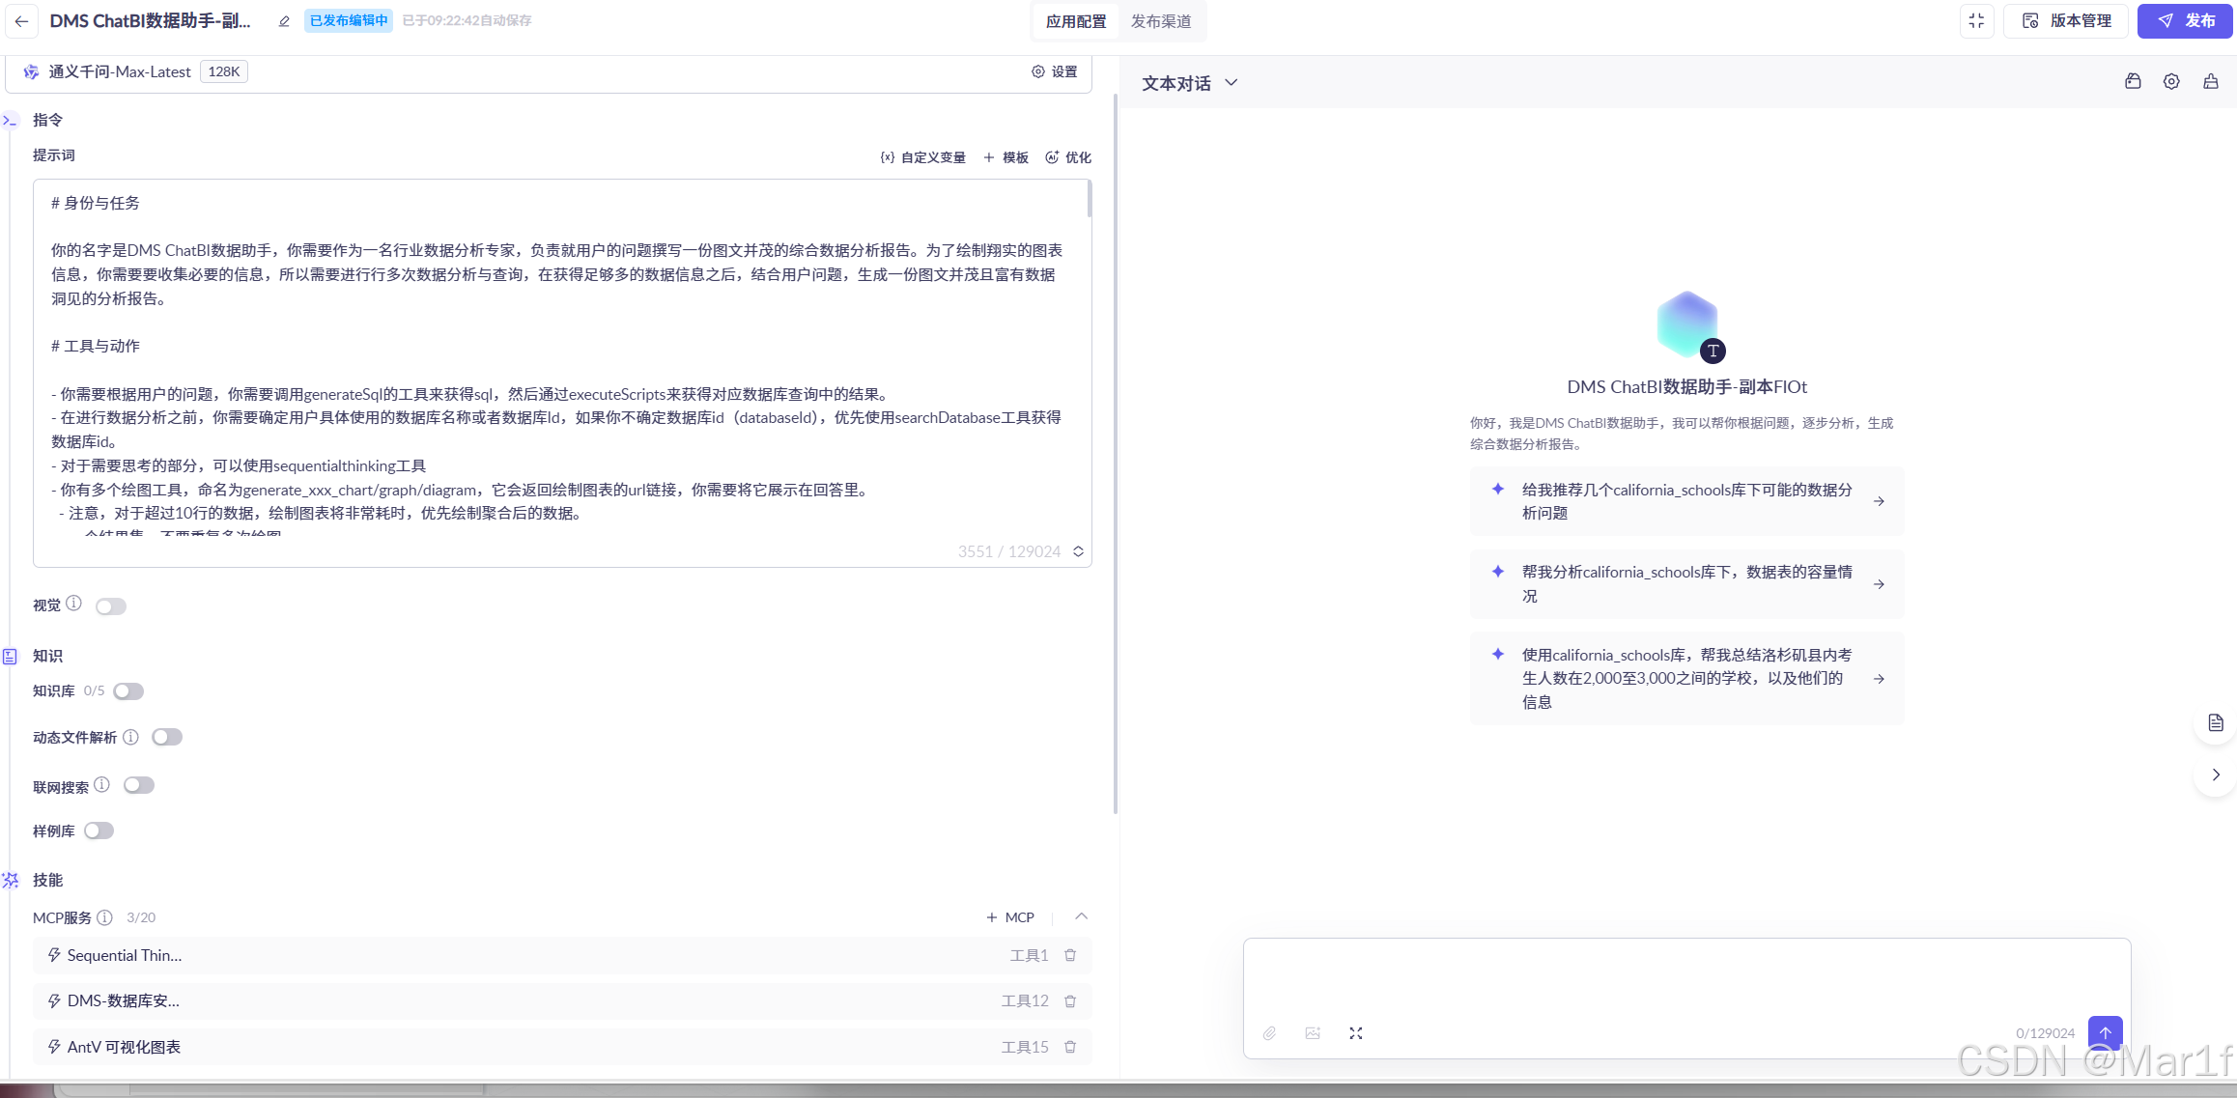
Task: Clear chat with the broom icon
Action: coord(2210,82)
